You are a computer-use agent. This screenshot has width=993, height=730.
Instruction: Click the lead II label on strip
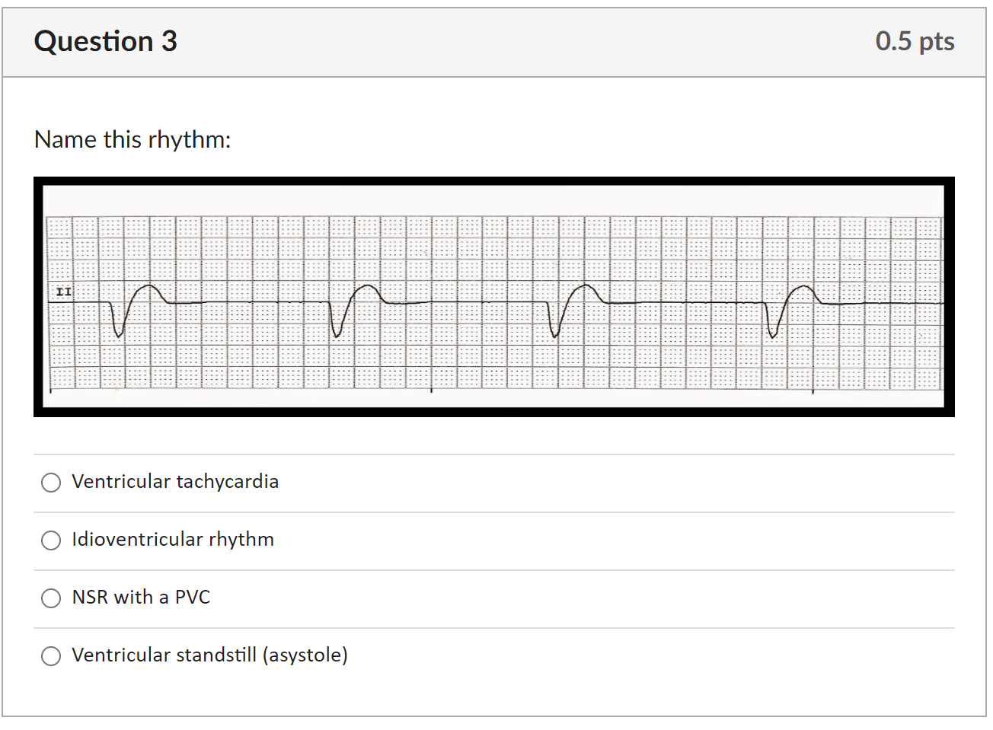(63, 292)
